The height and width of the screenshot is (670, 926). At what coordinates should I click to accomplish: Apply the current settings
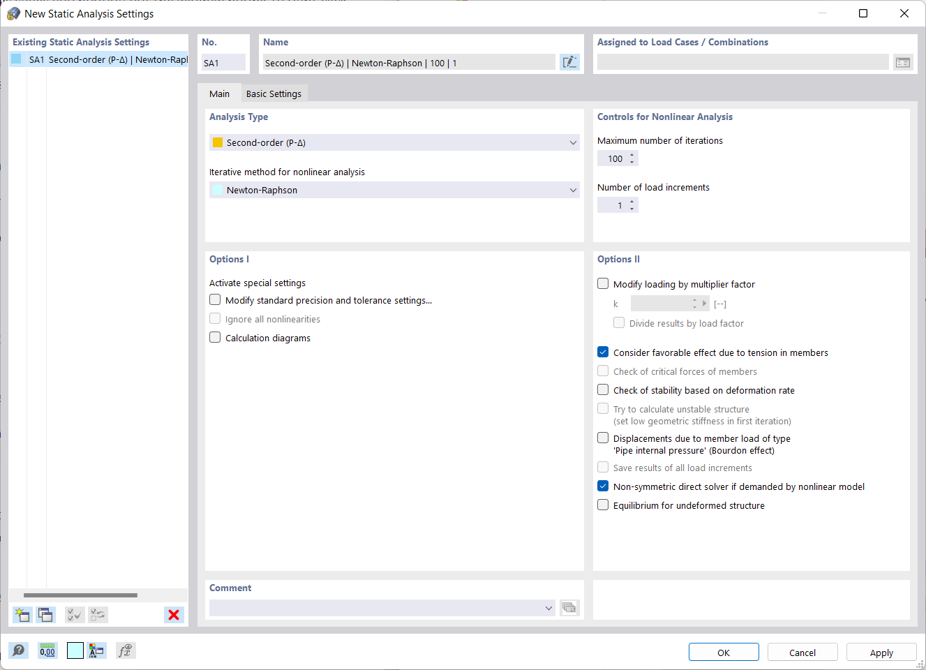pos(881,651)
